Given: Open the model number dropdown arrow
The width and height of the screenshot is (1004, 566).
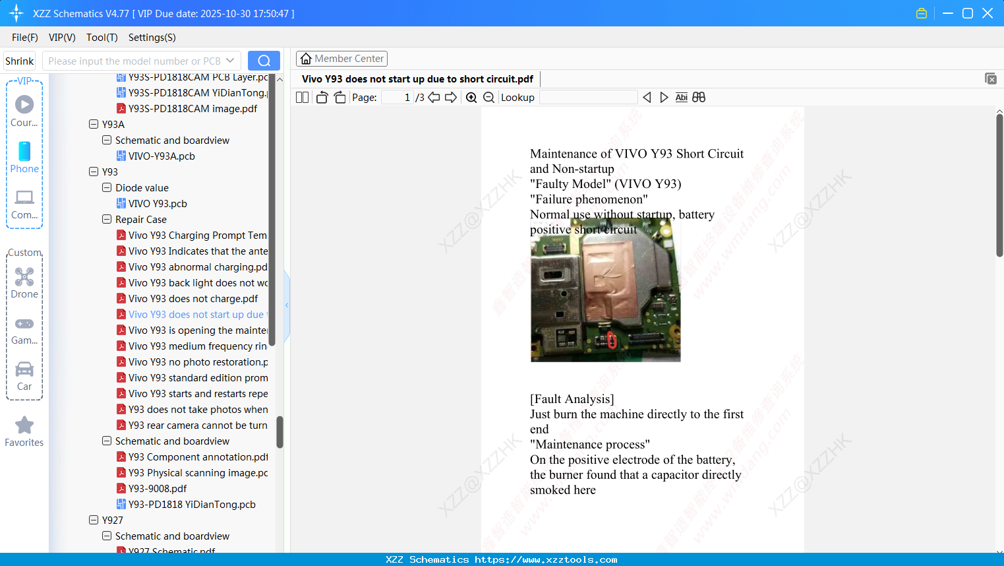Looking at the screenshot, I should (x=230, y=61).
